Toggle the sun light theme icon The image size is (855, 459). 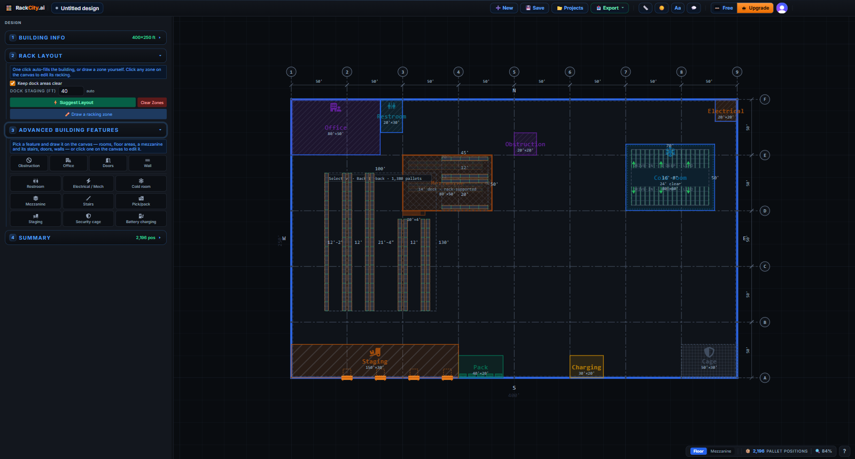pos(662,8)
